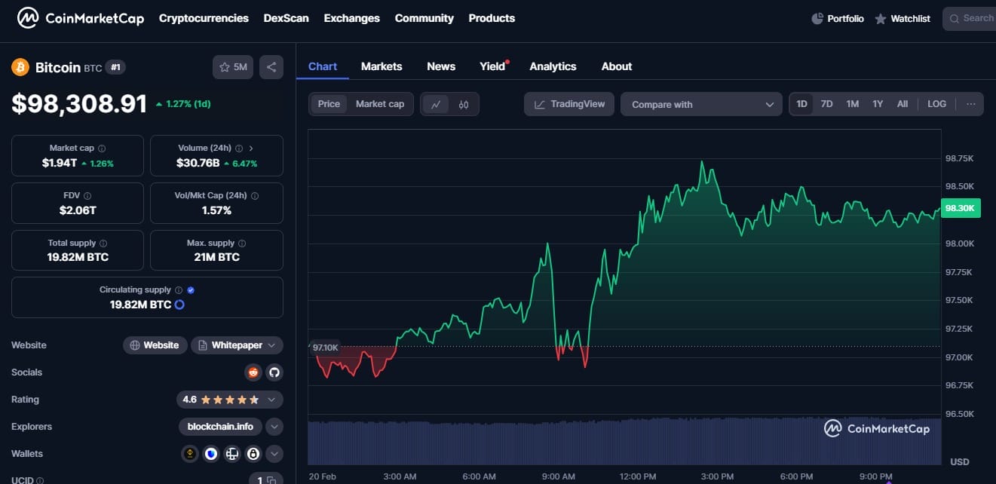996x484 pixels.
Task: Switch to the Markets tab
Action: pyautogui.click(x=382, y=66)
